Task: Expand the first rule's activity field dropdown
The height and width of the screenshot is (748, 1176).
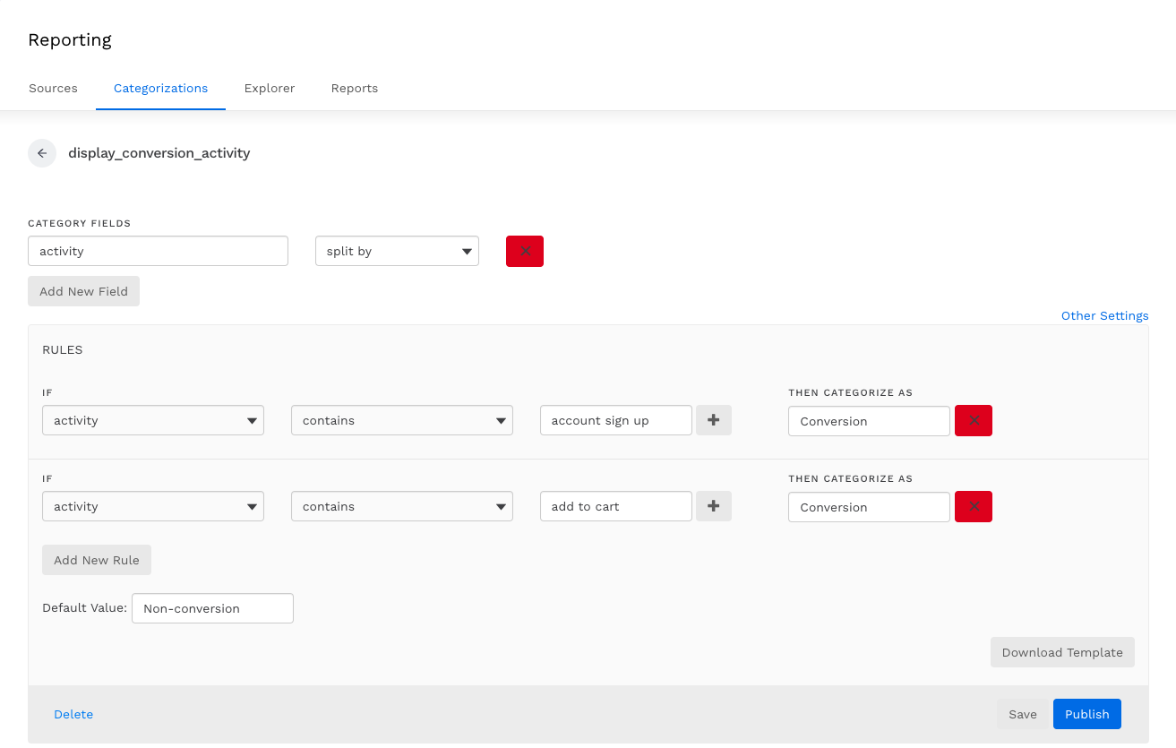Action: pos(153,421)
